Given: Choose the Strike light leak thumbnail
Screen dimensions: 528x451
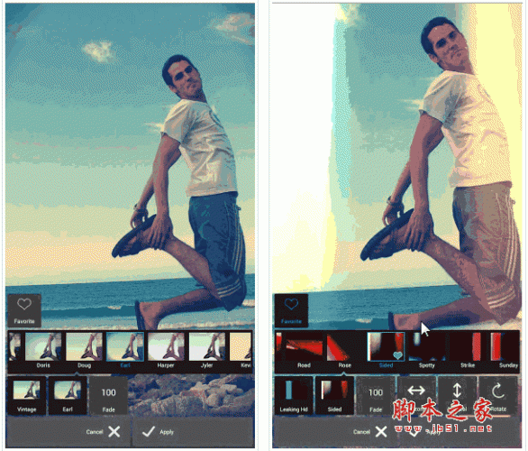Looking at the screenshot, I should pyautogui.click(x=468, y=351).
